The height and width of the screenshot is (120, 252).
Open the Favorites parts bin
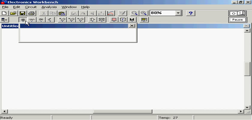pos(5,20)
